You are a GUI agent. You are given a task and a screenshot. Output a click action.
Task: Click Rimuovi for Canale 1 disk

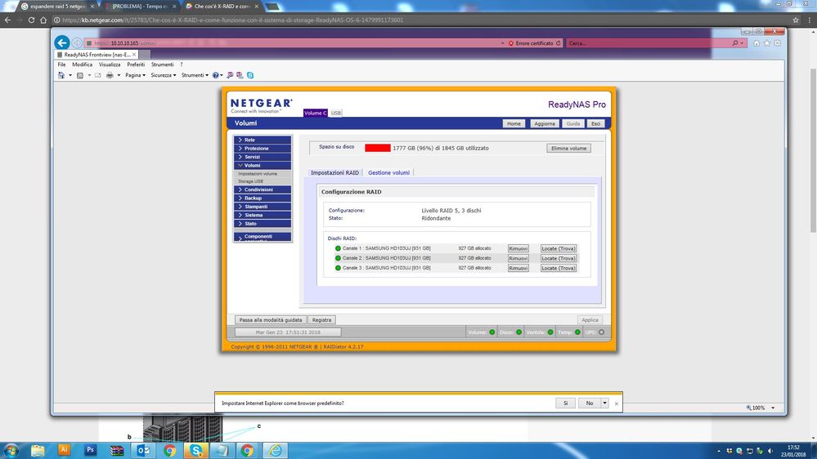[x=518, y=249]
